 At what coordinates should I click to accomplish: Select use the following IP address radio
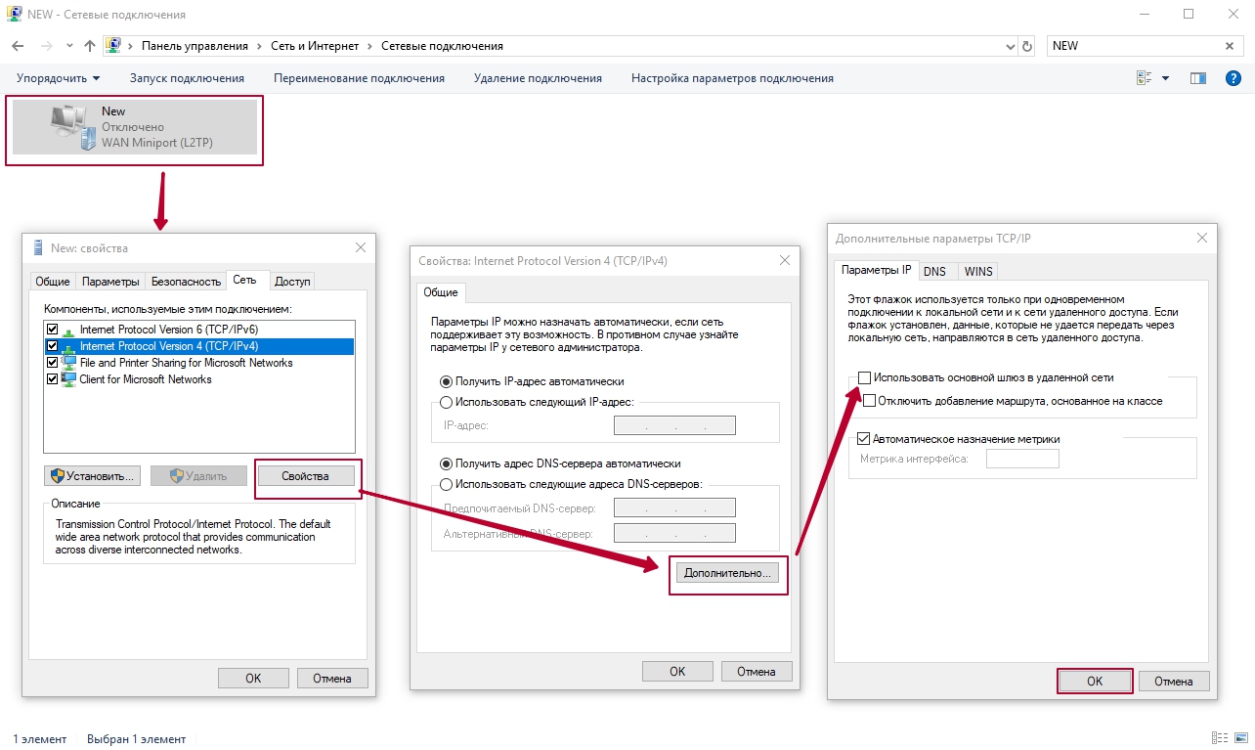click(447, 402)
